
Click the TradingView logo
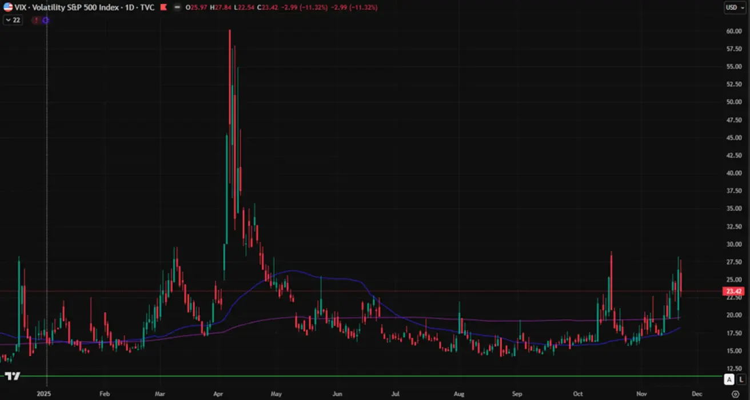click(x=13, y=376)
